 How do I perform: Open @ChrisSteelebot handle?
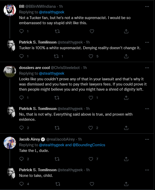pos(65,68)
